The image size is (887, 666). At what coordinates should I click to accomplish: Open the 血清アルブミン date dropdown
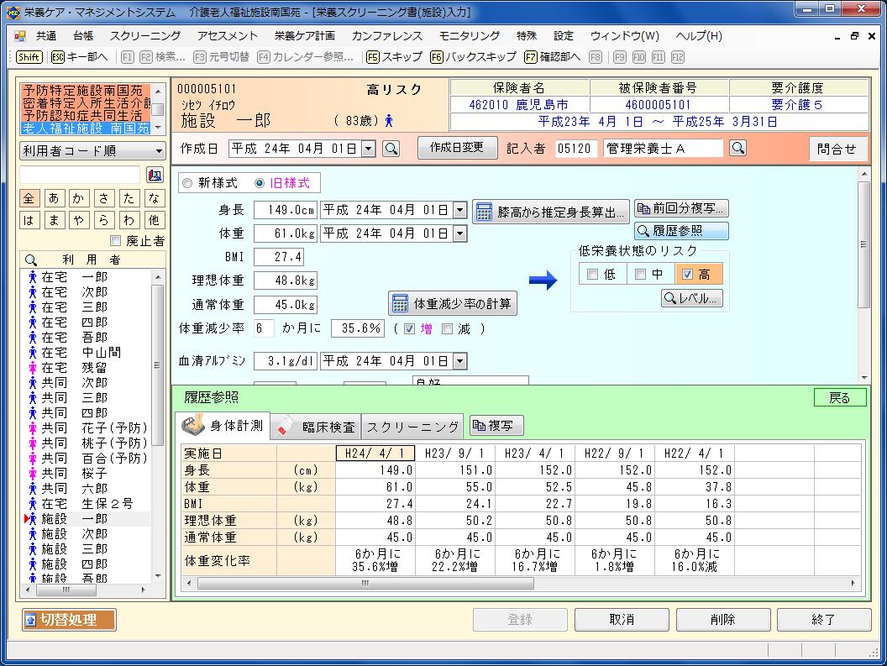459,361
